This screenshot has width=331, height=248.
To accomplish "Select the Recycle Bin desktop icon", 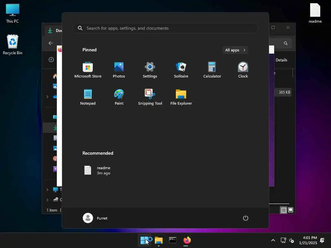I will pyautogui.click(x=13, y=45).
